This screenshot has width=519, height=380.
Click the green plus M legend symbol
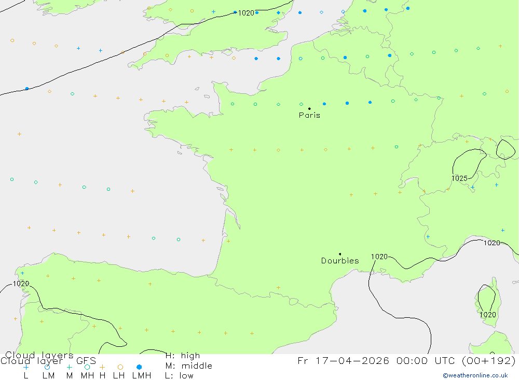(69, 367)
